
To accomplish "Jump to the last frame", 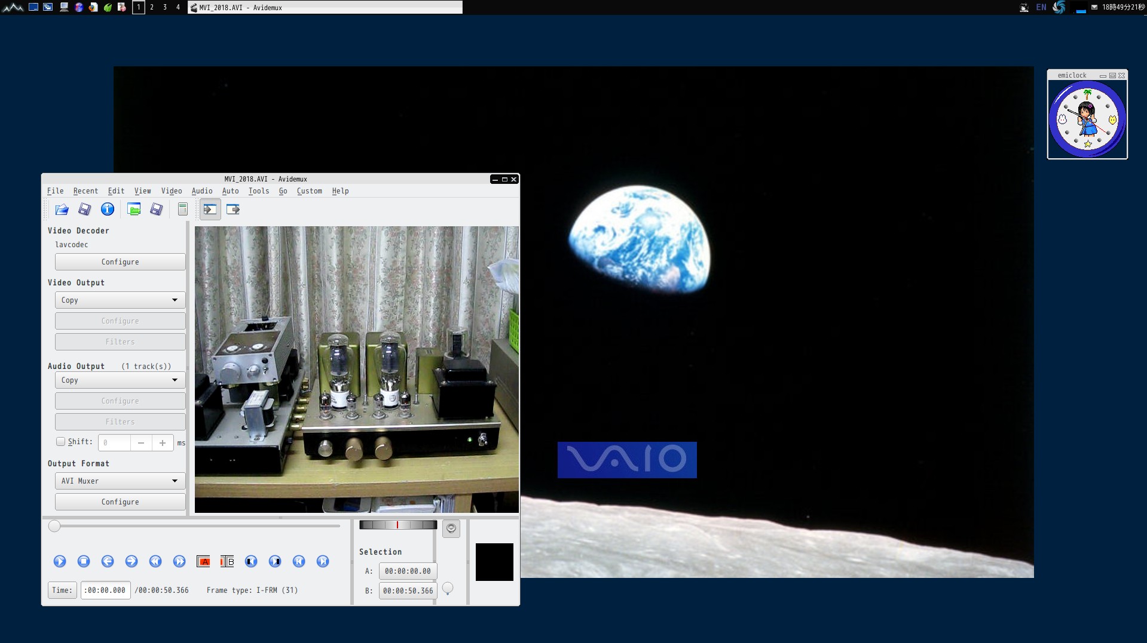I will click(x=323, y=561).
